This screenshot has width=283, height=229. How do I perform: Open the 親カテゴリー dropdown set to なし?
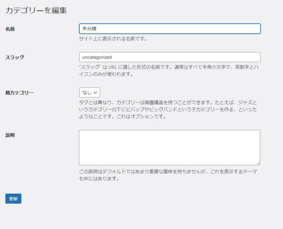click(x=89, y=92)
